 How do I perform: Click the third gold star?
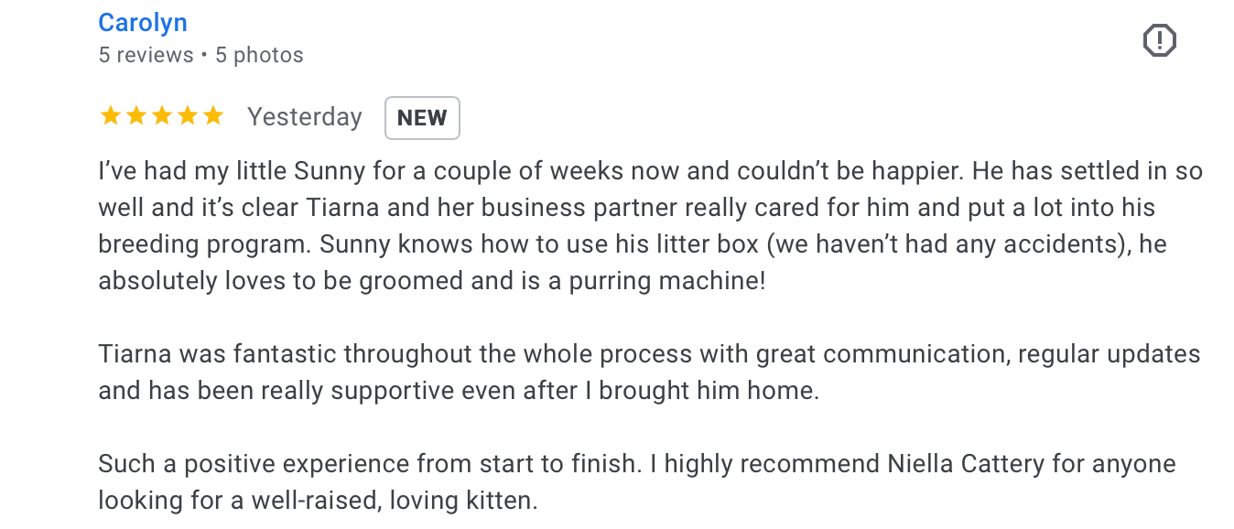[161, 116]
